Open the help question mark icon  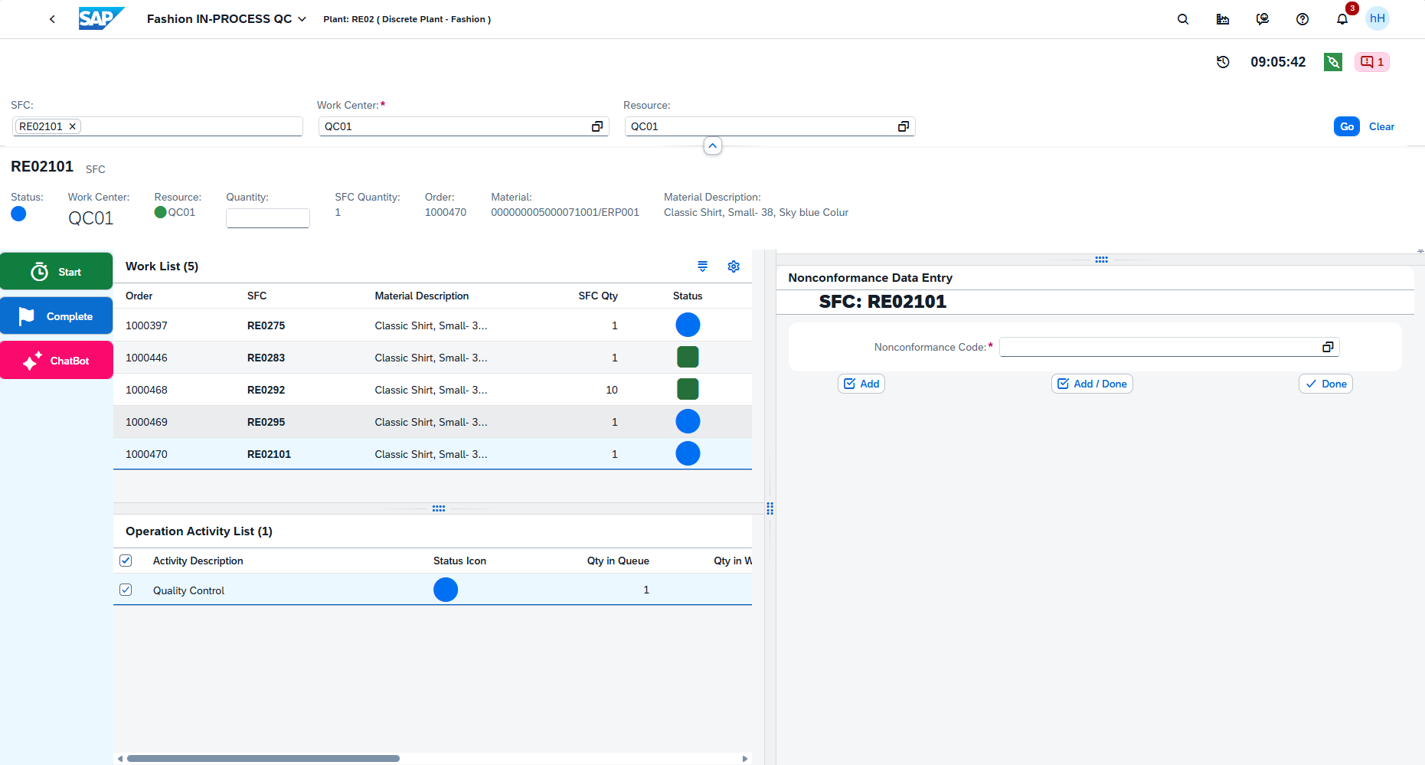pos(1302,19)
